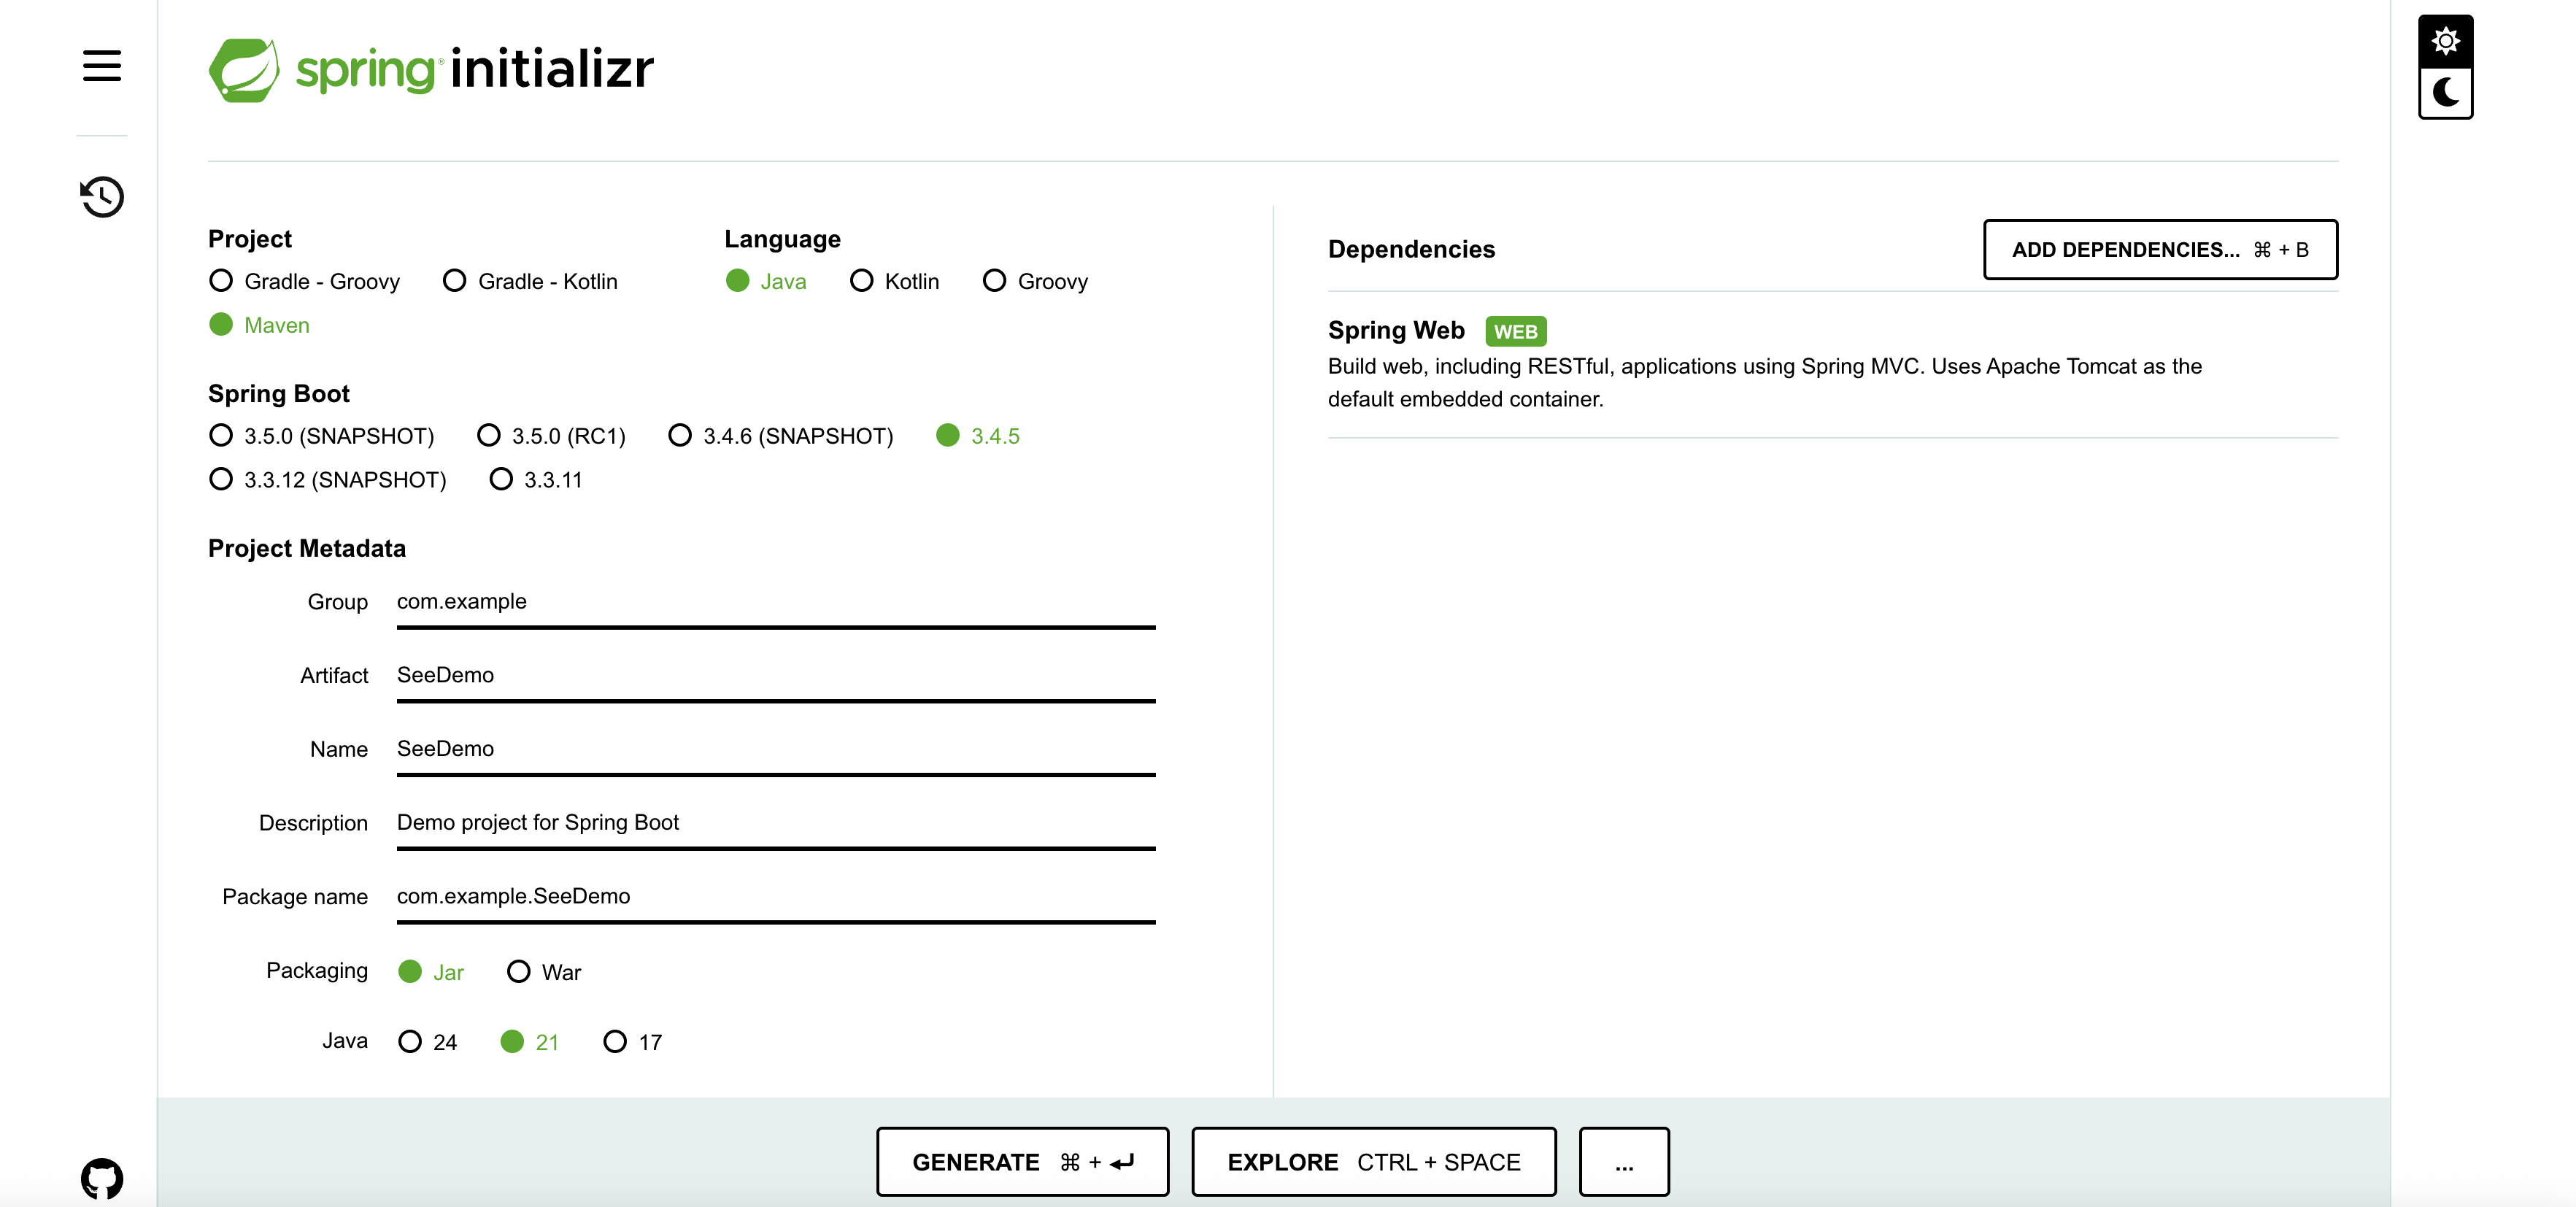Screen dimensions: 2576x1207
Task: Select Spring Boot 3.3.11
Action: click(501, 480)
